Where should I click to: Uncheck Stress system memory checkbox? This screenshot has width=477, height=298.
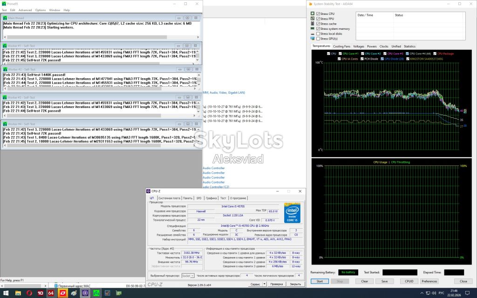[318, 28]
